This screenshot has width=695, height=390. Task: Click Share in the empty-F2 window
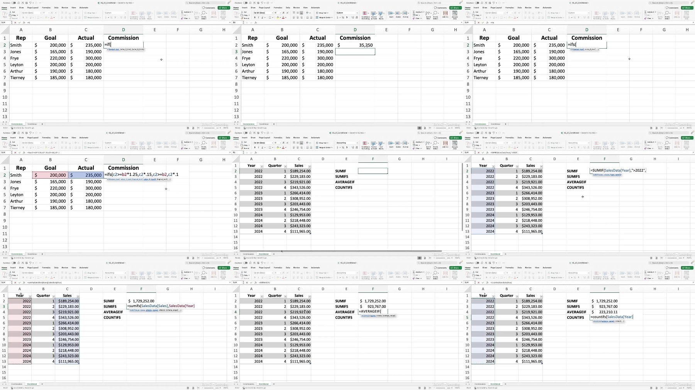(456, 138)
